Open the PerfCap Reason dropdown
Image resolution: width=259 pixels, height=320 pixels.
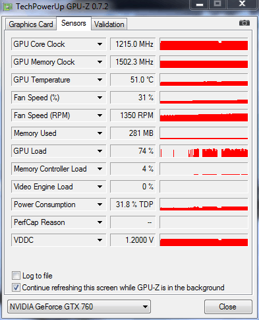pos(100,222)
